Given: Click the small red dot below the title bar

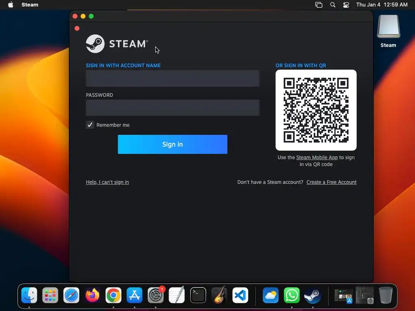Looking at the screenshot, I should (x=77, y=28).
